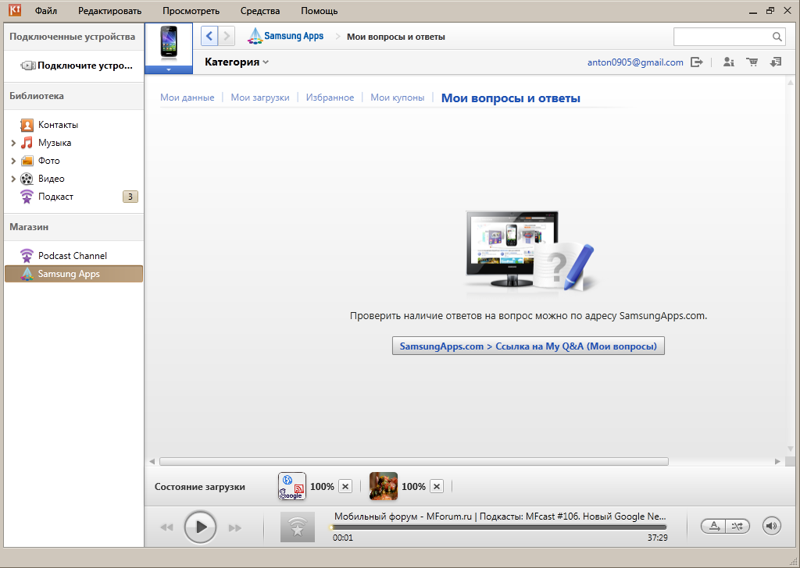Open the Помощь menu
The image size is (800, 568).
tap(320, 11)
